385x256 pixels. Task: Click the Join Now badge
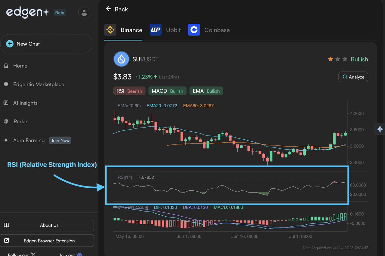[60, 140]
